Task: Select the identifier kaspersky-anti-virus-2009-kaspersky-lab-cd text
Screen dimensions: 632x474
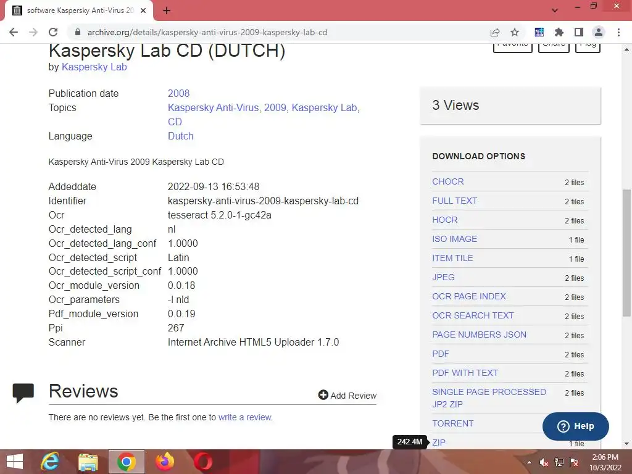Action: click(x=263, y=201)
